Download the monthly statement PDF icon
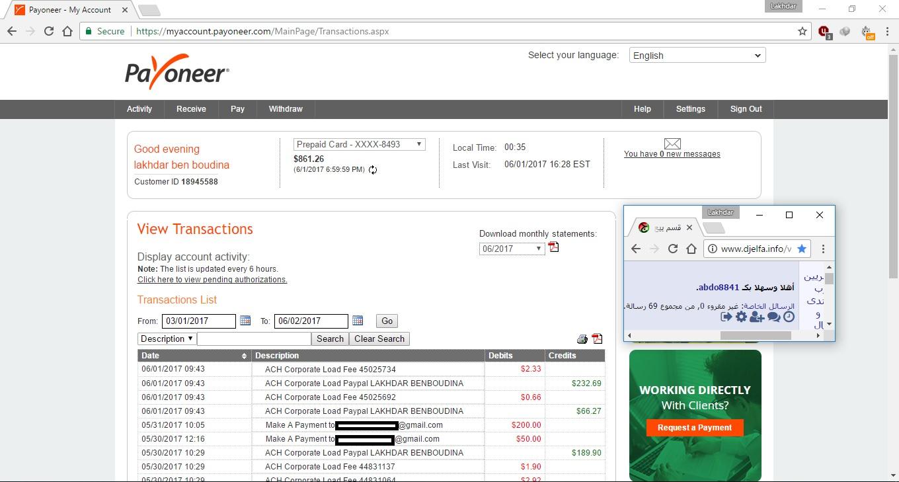Image resolution: width=899 pixels, height=482 pixels. [553, 247]
